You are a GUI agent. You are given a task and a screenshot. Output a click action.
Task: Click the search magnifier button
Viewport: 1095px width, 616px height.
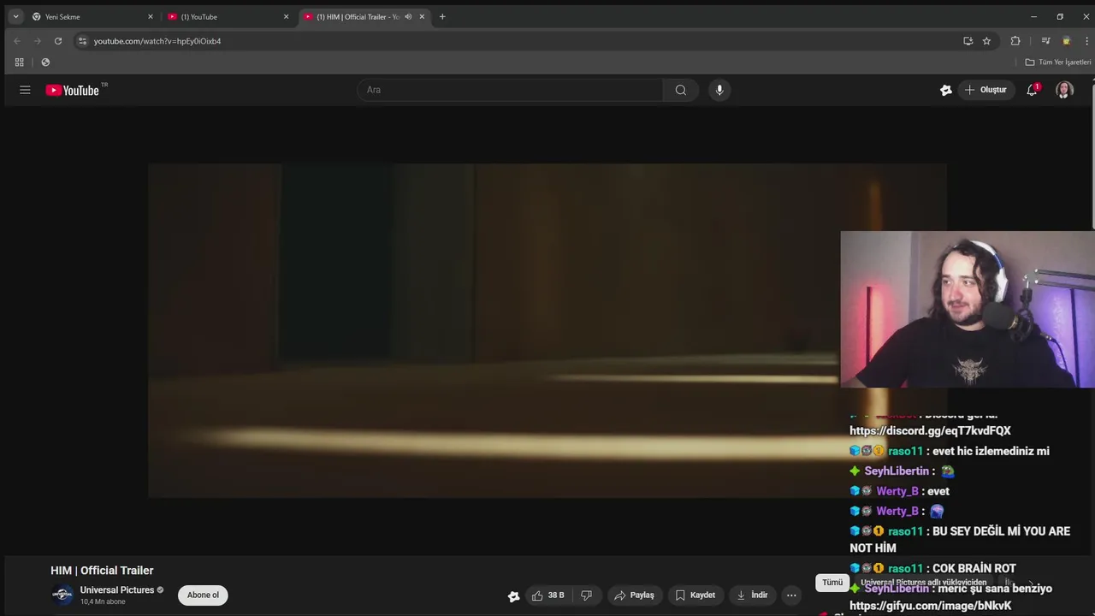[x=680, y=90]
